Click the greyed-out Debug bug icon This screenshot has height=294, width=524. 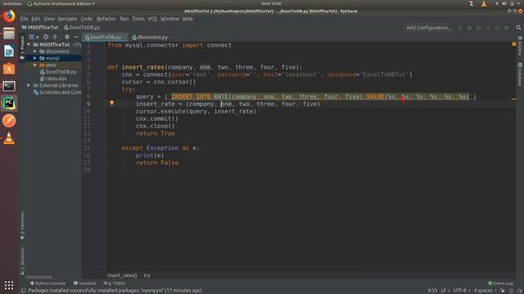tap(469, 28)
